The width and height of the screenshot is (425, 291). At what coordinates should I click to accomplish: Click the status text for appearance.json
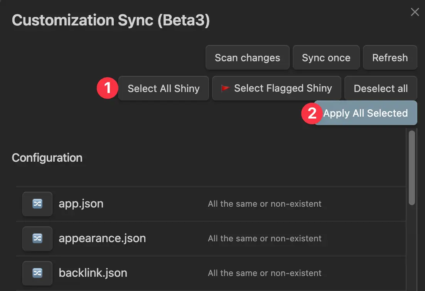click(x=265, y=239)
